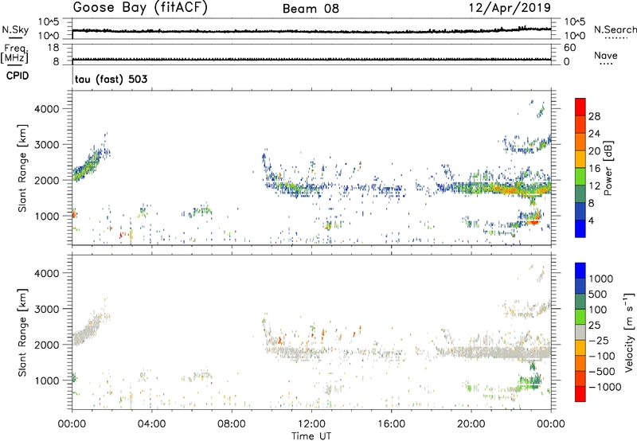Click the "24" tick on the Power color bar

594,134
